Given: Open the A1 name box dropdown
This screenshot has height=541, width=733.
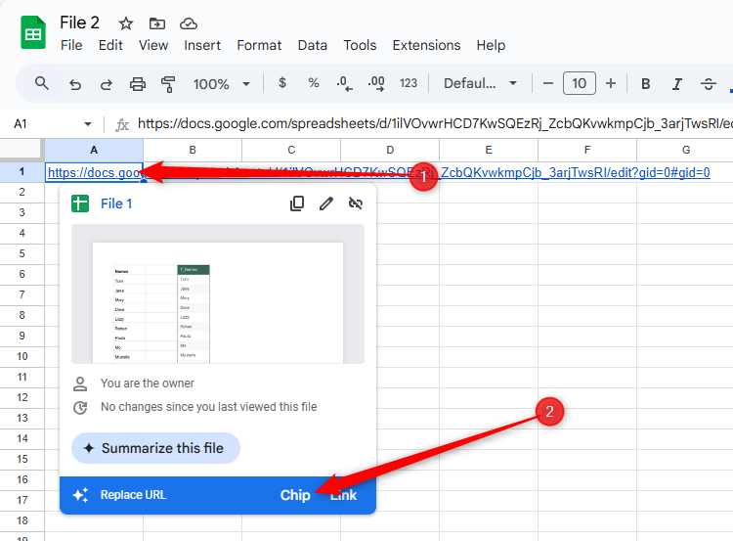Looking at the screenshot, I should click(x=88, y=124).
